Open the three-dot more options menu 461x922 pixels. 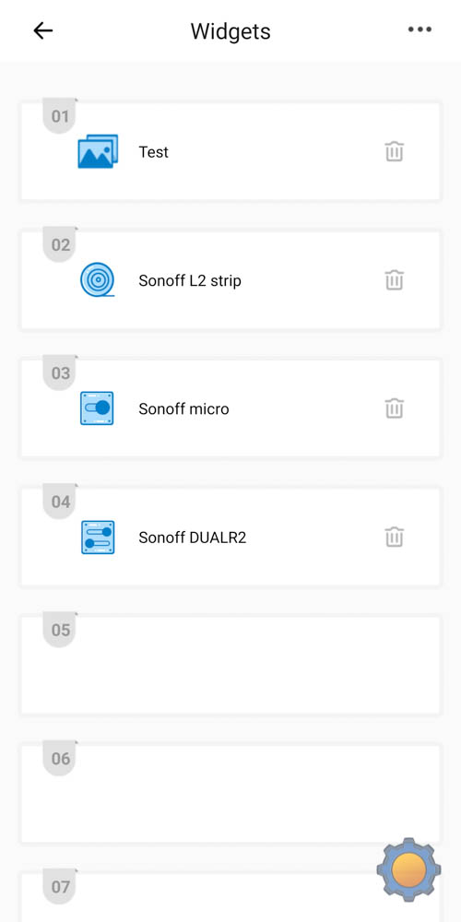[420, 30]
